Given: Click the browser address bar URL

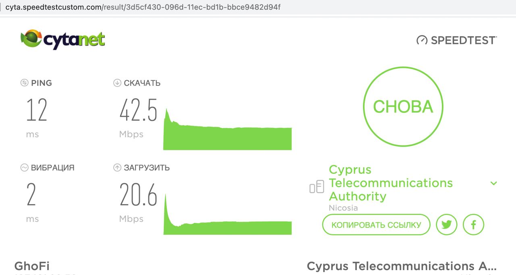Looking at the screenshot, I should point(143,7).
